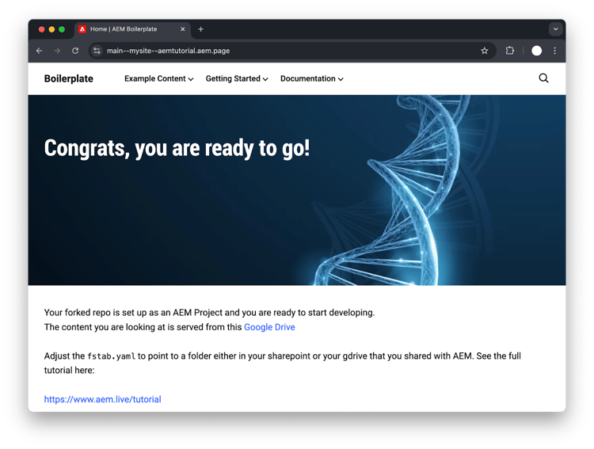Open the Extensions puzzle icon
This screenshot has height=449, width=594.
510,51
